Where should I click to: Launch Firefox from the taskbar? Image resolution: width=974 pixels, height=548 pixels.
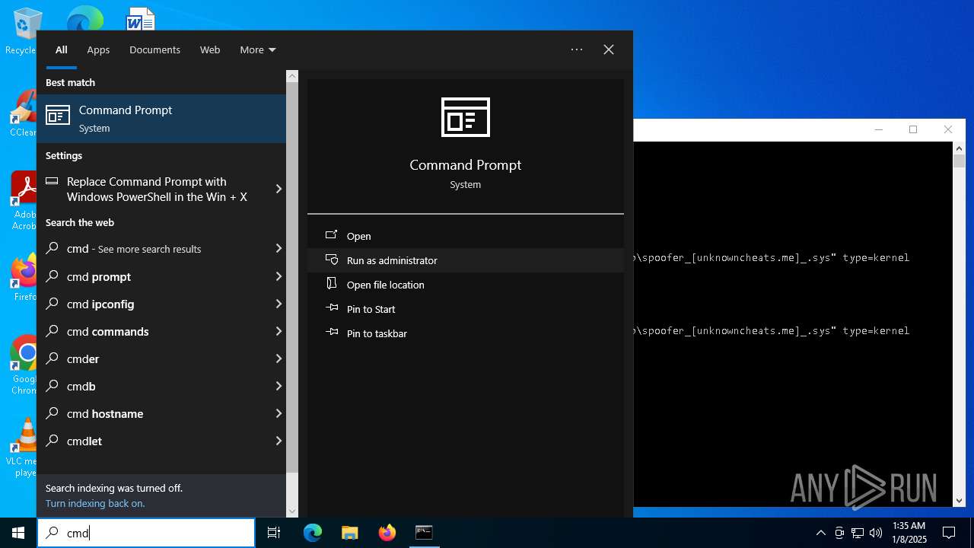click(387, 533)
